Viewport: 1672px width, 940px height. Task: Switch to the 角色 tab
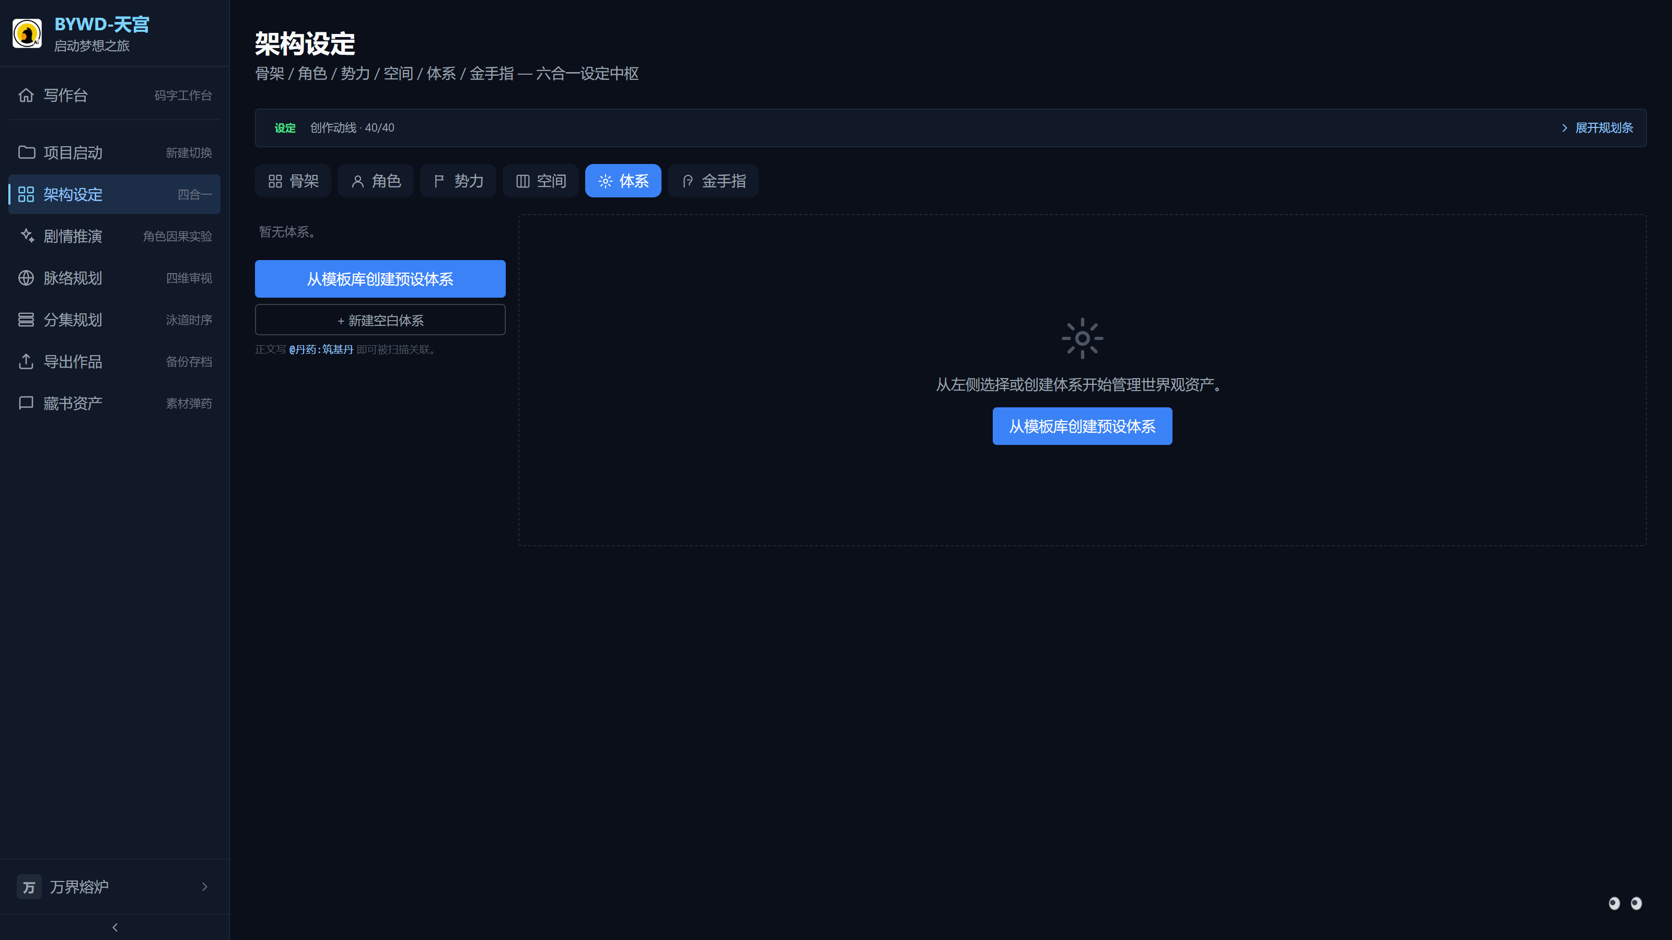(376, 181)
